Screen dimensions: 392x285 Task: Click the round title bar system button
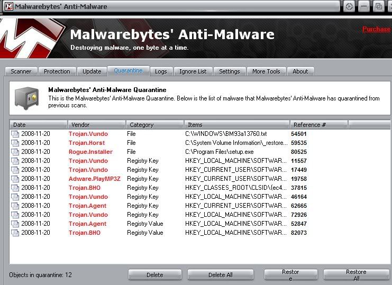click(x=349, y=6)
